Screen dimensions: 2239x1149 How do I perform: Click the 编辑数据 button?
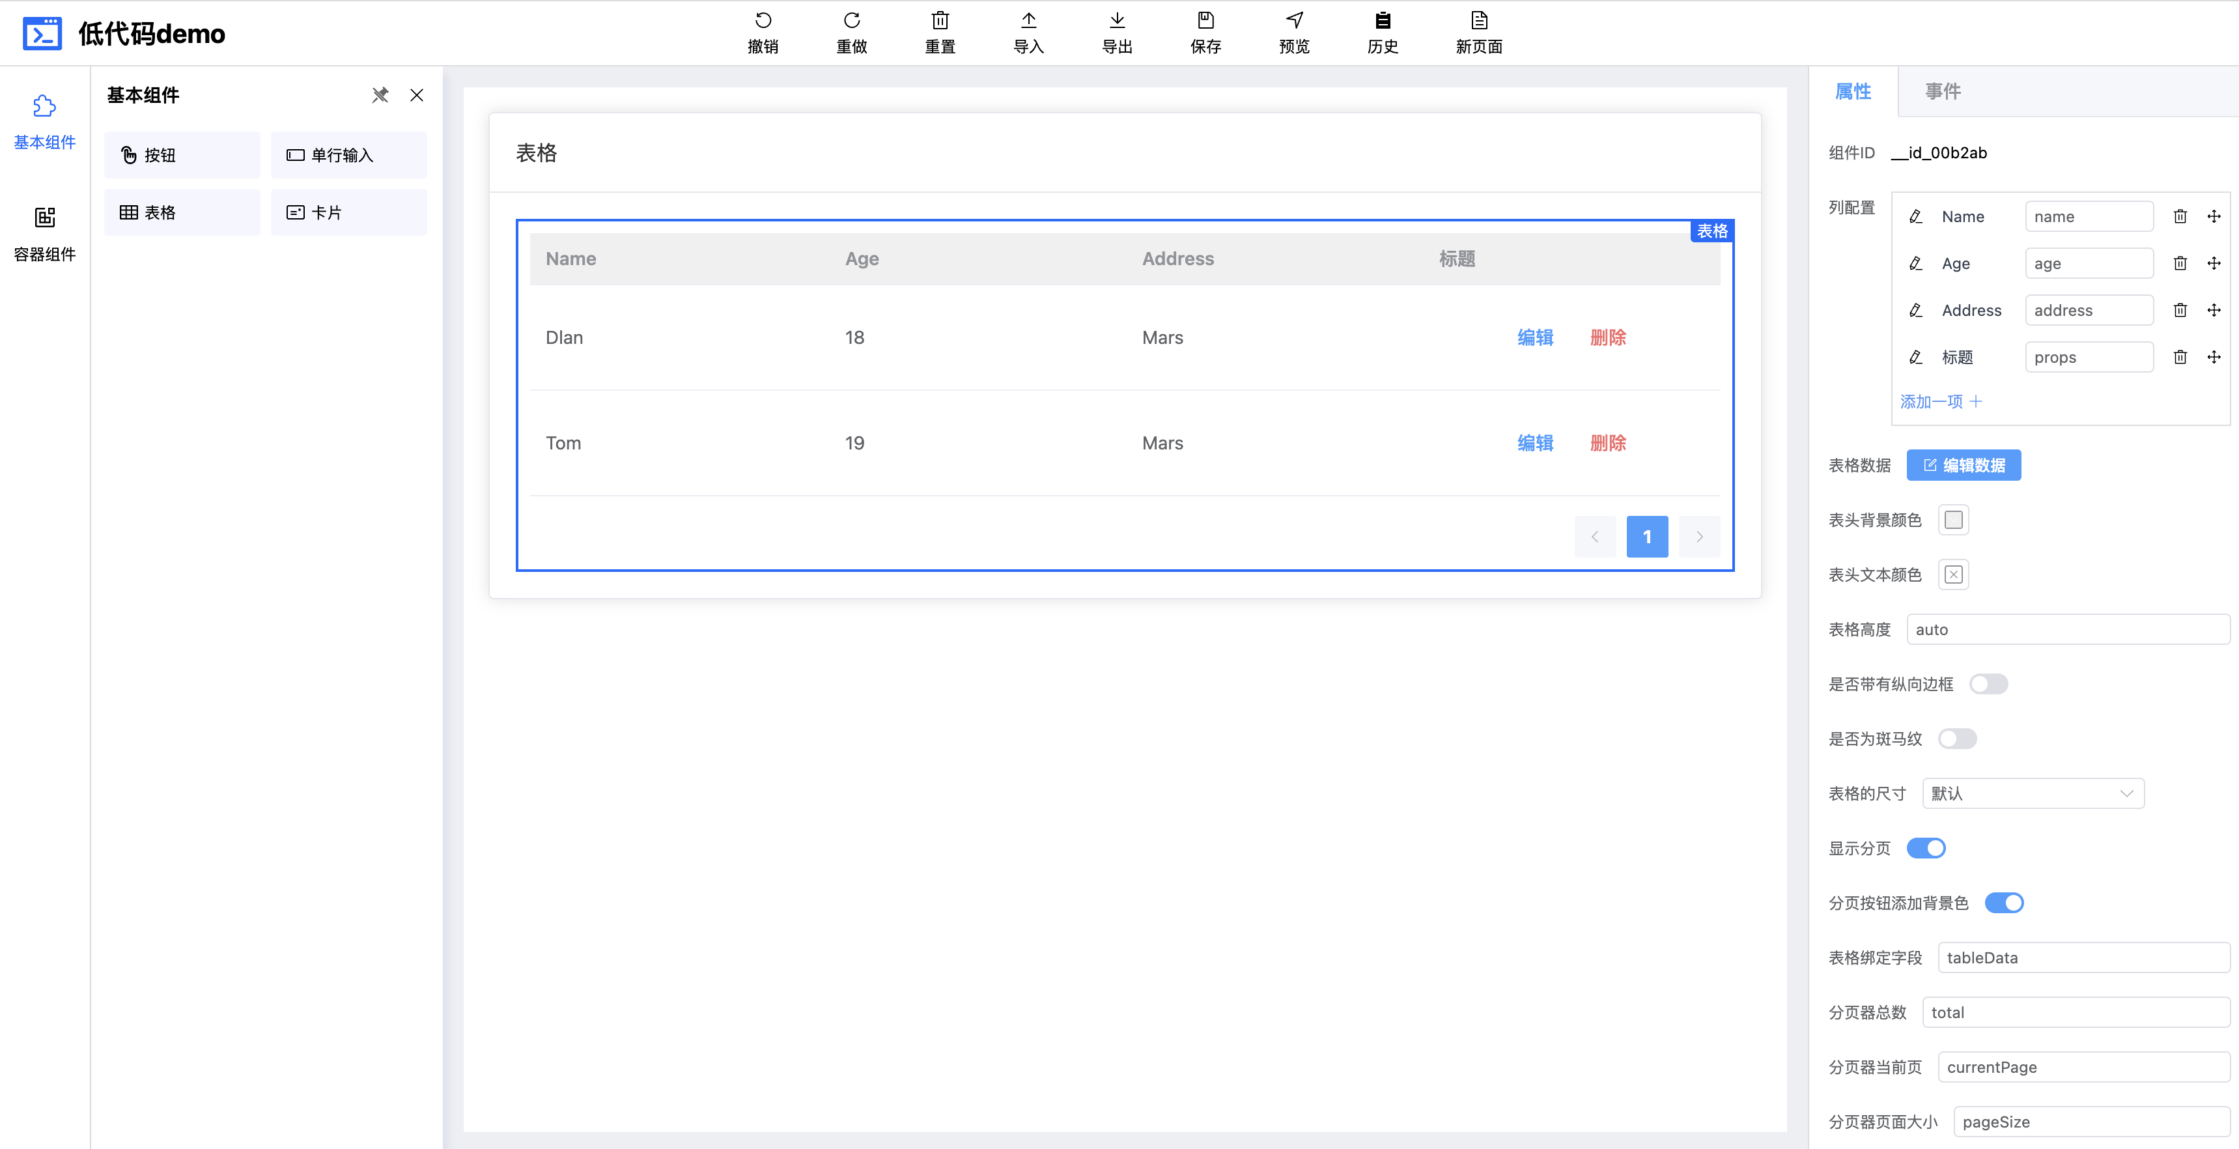pyautogui.click(x=1963, y=466)
